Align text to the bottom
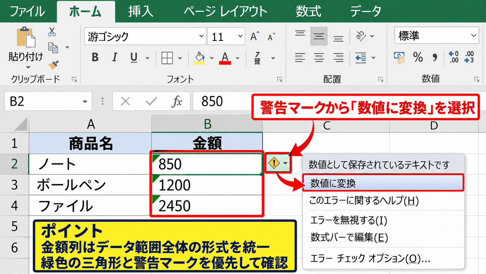 [x=338, y=38]
